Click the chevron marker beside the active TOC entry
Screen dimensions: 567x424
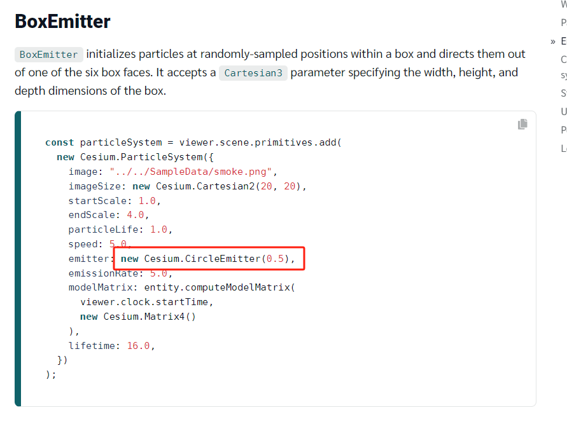552,41
